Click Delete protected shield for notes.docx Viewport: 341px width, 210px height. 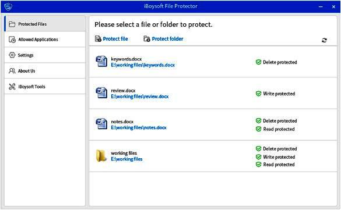click(258, 120)
